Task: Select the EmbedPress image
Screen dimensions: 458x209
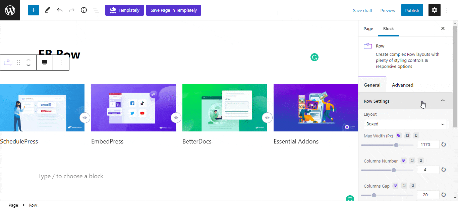Action: (x=133, y=108)
